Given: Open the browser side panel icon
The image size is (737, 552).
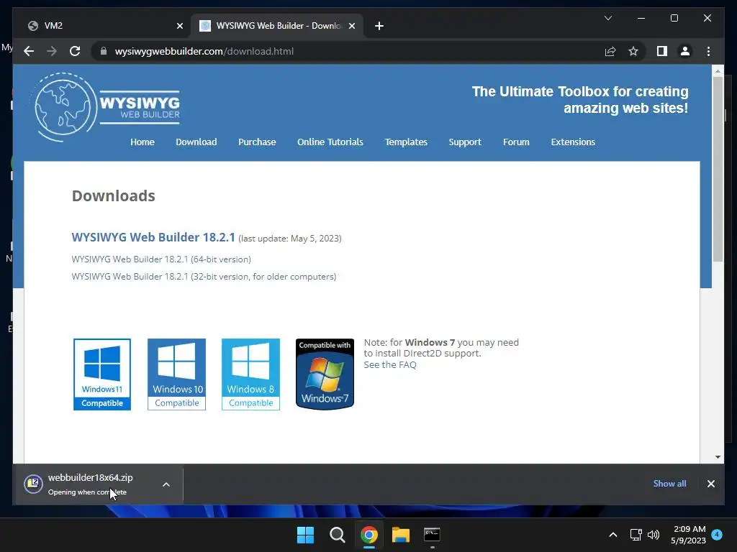Looking at the screenshot, I should [x=662, y=51].
